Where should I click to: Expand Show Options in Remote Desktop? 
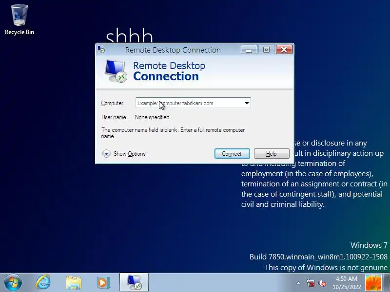coord(124,154)
